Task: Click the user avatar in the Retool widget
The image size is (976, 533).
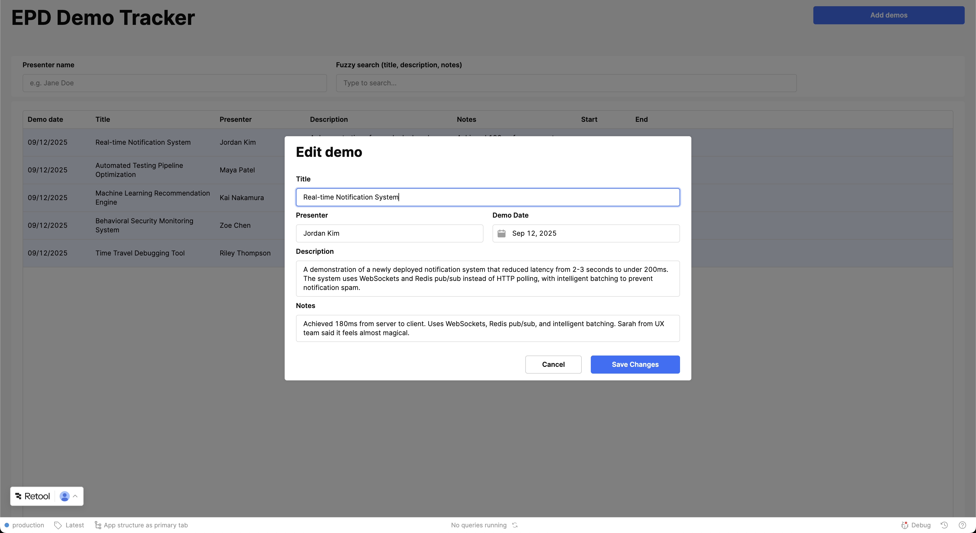Action: 64,496
